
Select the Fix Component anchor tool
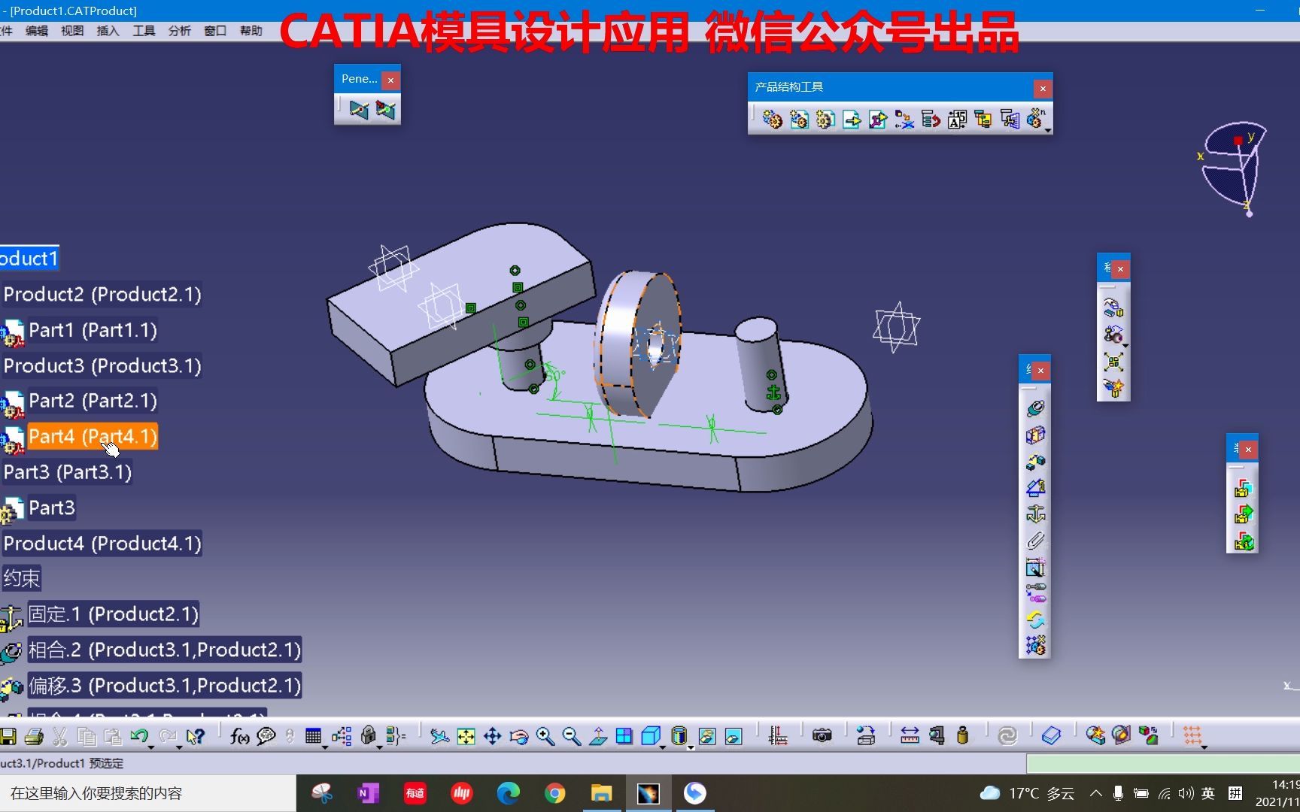(1035, 514)
